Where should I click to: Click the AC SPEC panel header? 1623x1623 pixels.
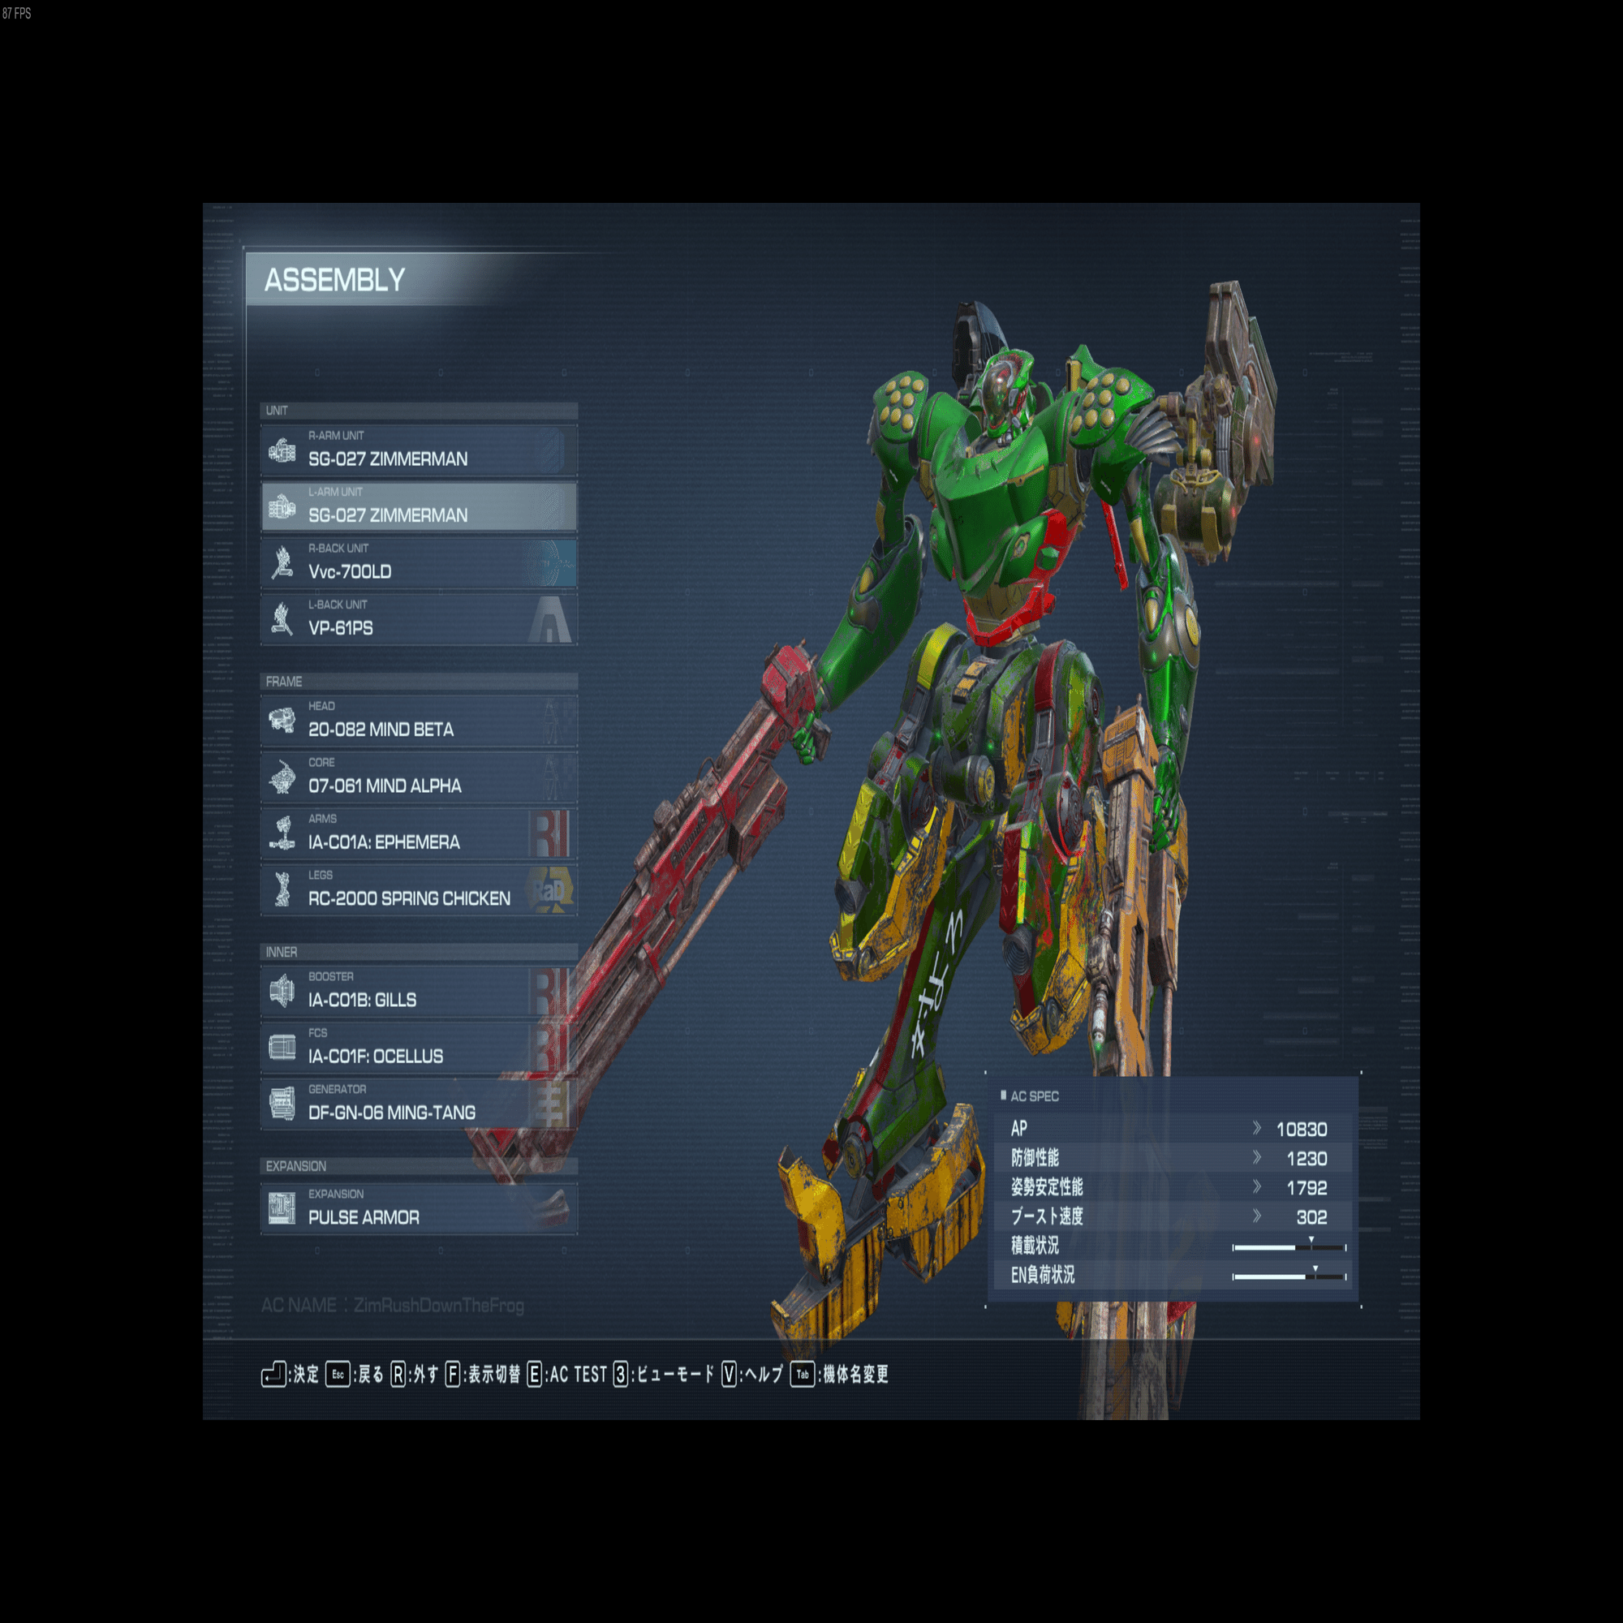(x=1030, y=1096)
